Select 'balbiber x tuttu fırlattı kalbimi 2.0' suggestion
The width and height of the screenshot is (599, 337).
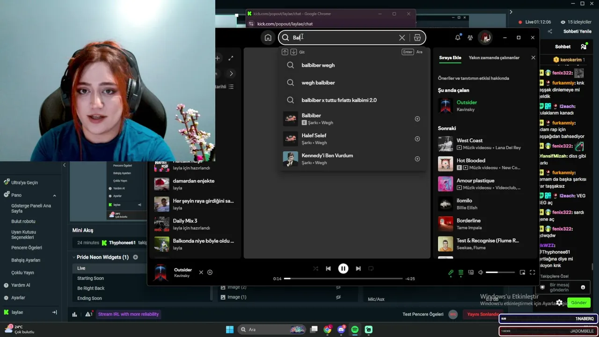coord(353,100)
